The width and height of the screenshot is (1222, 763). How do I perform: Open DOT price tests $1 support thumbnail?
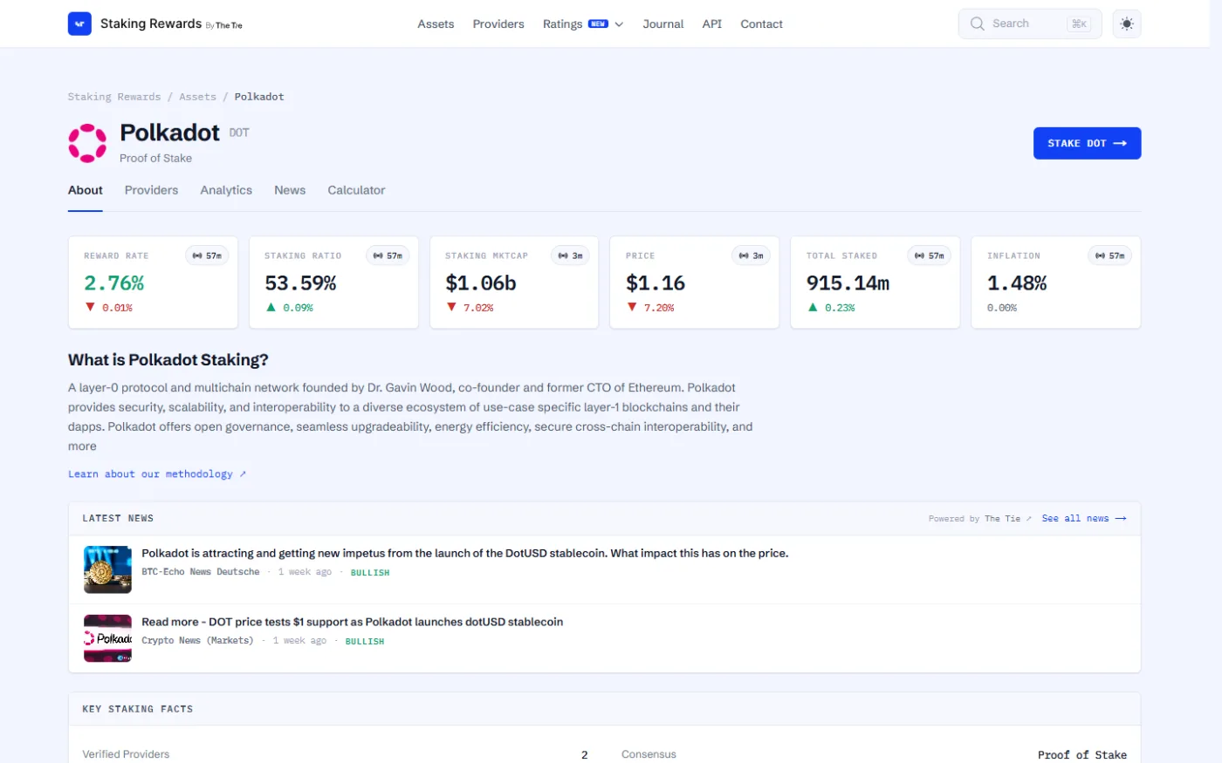tap(107, 638)
